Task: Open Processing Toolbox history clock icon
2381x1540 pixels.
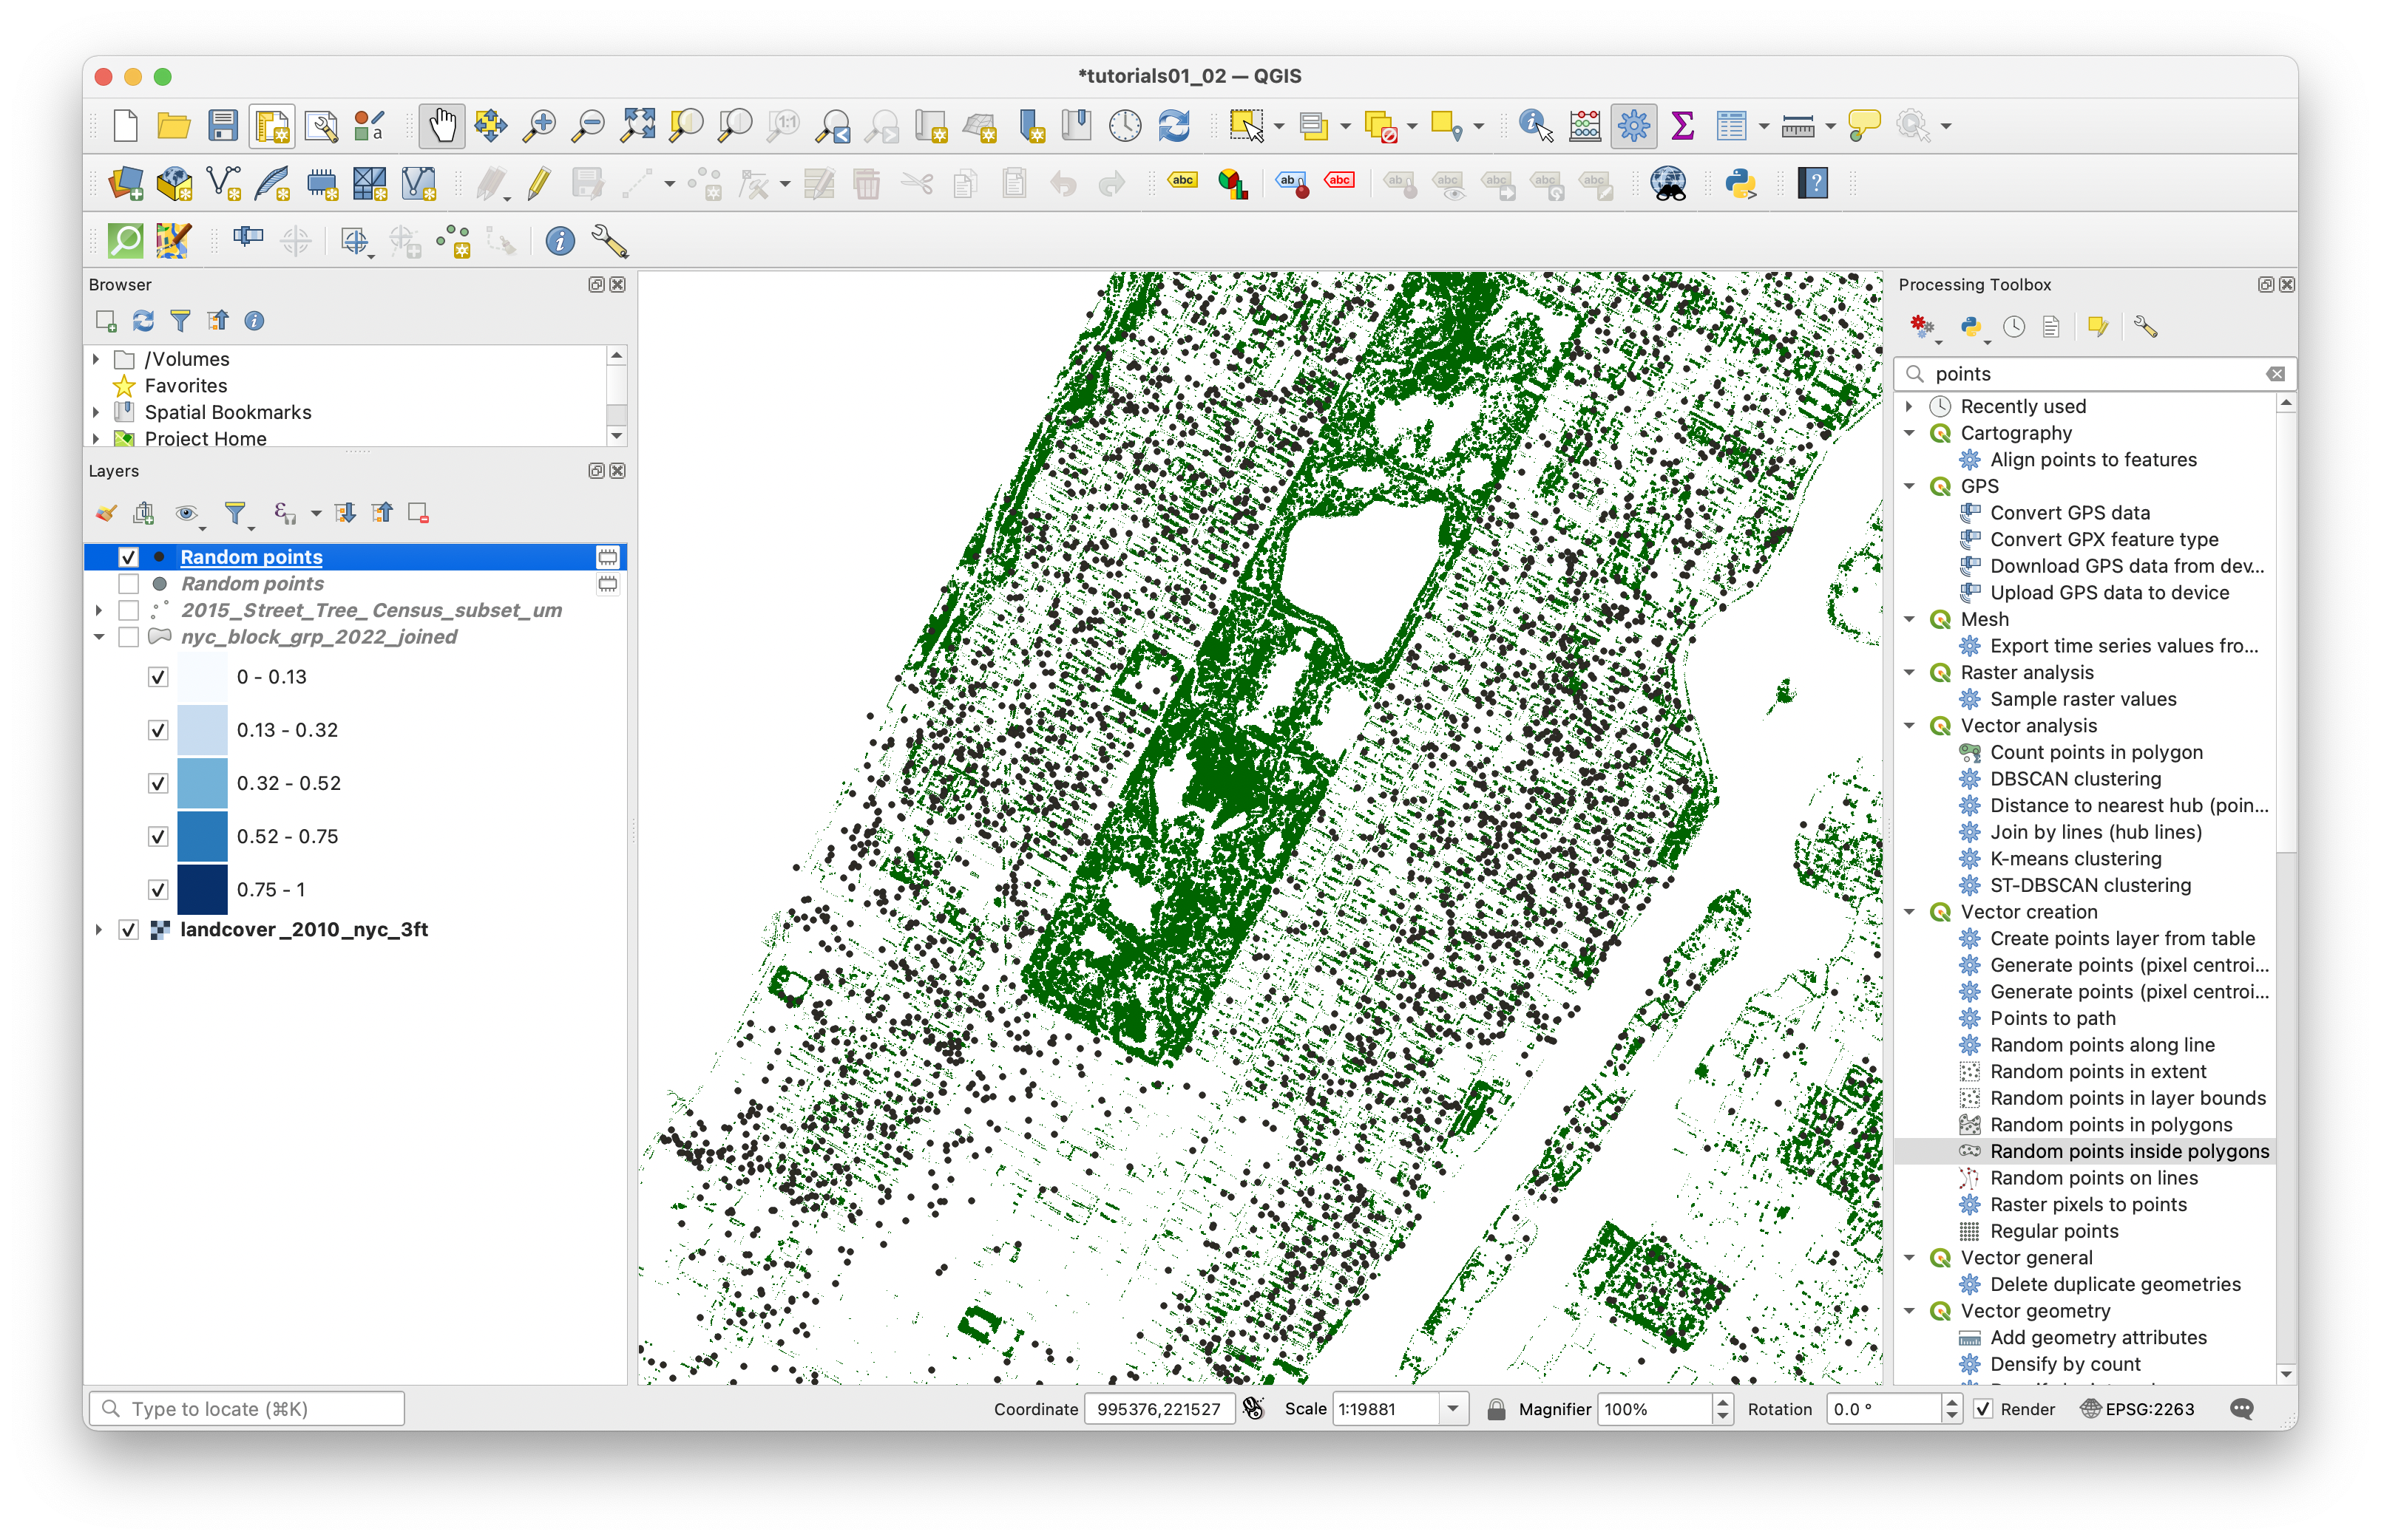Action: (x=2013, y=327)
